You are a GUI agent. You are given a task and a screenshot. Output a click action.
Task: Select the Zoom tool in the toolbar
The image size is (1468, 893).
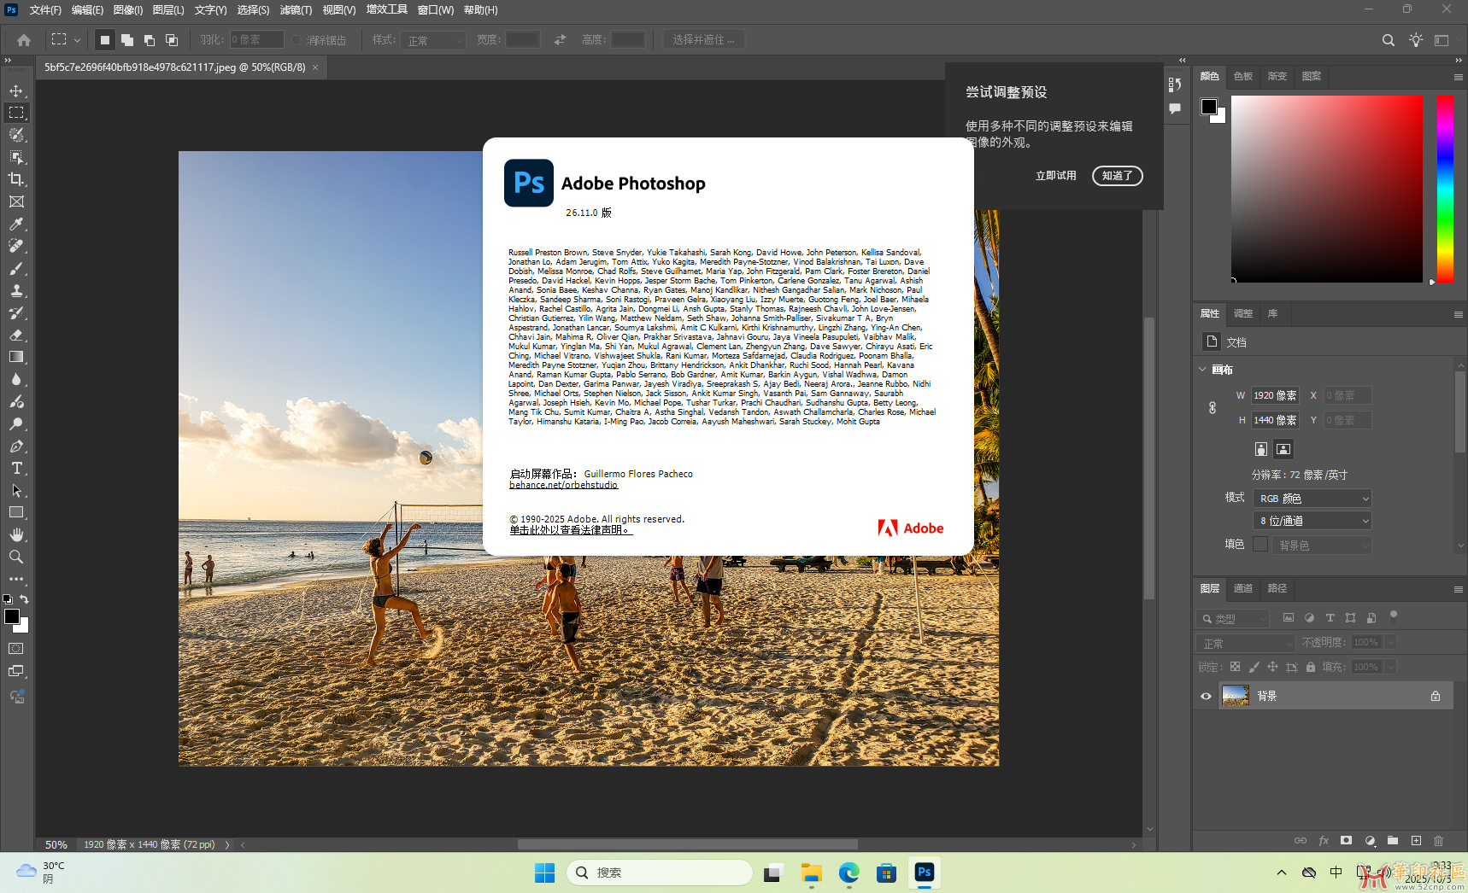[17, 557]
